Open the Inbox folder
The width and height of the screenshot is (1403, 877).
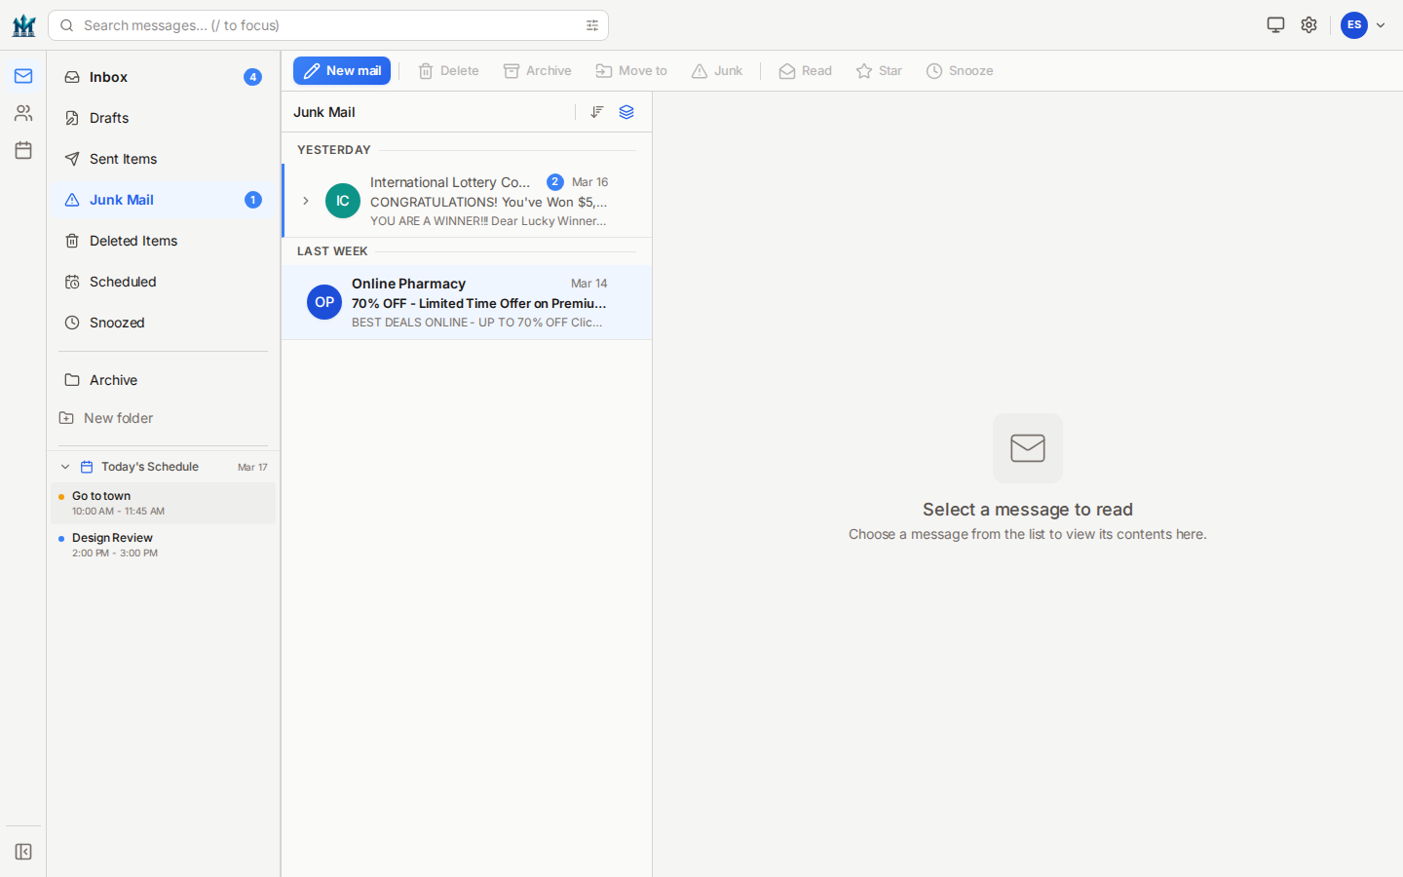coord(109,77)
